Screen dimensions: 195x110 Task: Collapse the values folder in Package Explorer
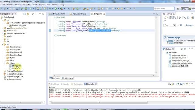coord(5,63)
